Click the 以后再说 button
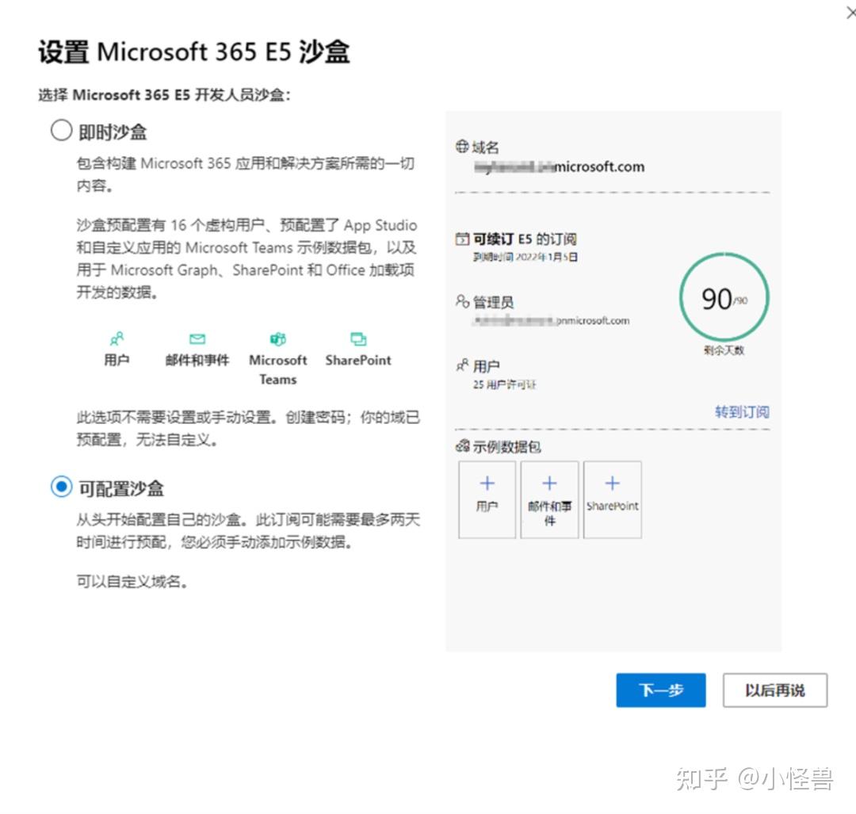Viewport: 856px width, 814px height. [774, 690]
